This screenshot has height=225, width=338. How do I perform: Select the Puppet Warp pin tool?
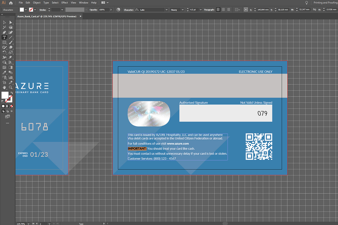click(x=11, y=57)
